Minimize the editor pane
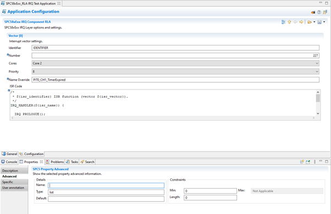This screenshot has width=331, height=214. tap(321, 3)
